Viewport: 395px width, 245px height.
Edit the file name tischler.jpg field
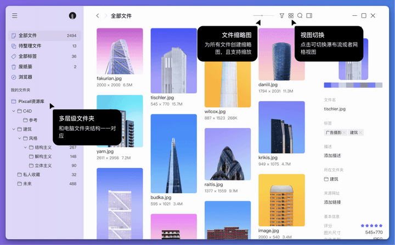click(x=335, y=109)
